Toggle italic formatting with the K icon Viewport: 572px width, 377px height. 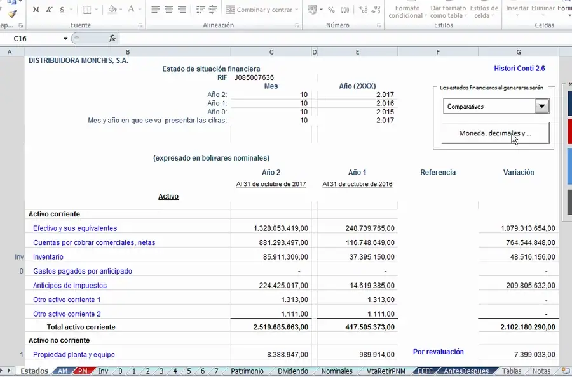point(49,10)
